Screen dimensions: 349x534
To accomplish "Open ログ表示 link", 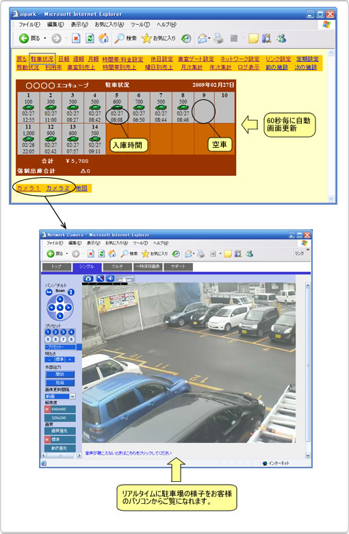I will pyautogui.click(x=248, y=68).
